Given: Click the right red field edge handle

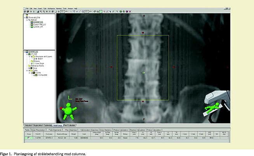Looking at the screenshot, I should [x=174, y=67].
